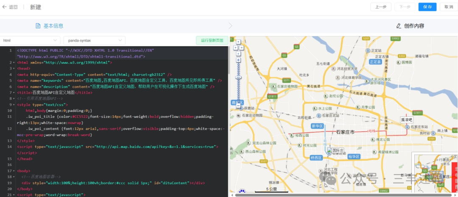The width and height of the screenshot is (458, 197).
Task: Click the 园博园 POI icon
Action: (397, 62)
